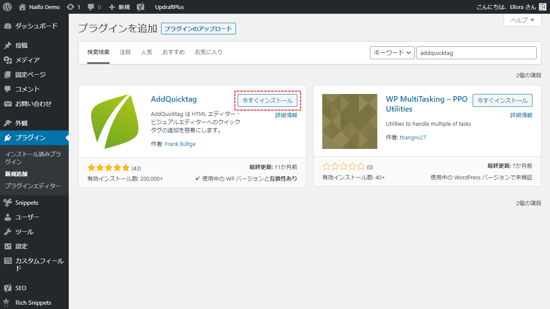
Task: Open the comments bubble icon in admin bar
Action: point(91,7)
